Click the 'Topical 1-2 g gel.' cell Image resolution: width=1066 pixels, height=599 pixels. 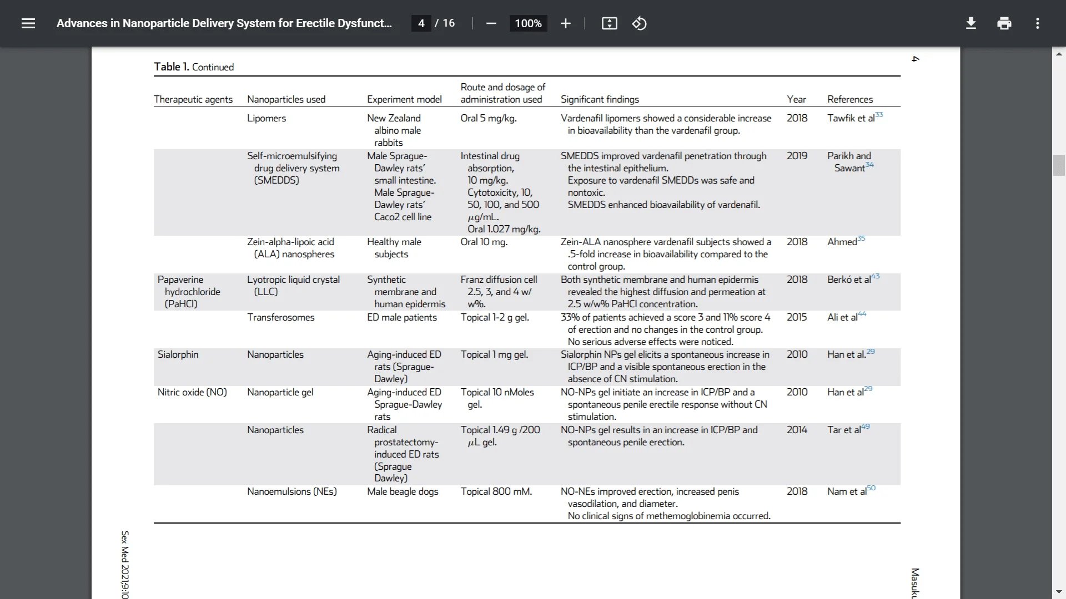(x=495, y=317)
